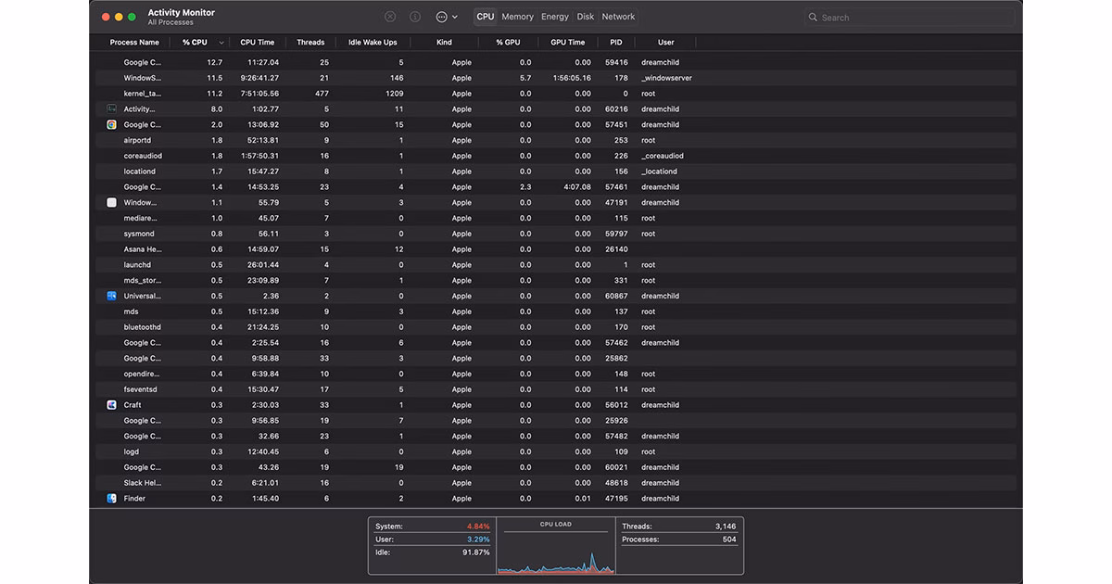1112x584 pixels.
Task: Sort by the CPU Time column header
Action: [x=258, y=43]
